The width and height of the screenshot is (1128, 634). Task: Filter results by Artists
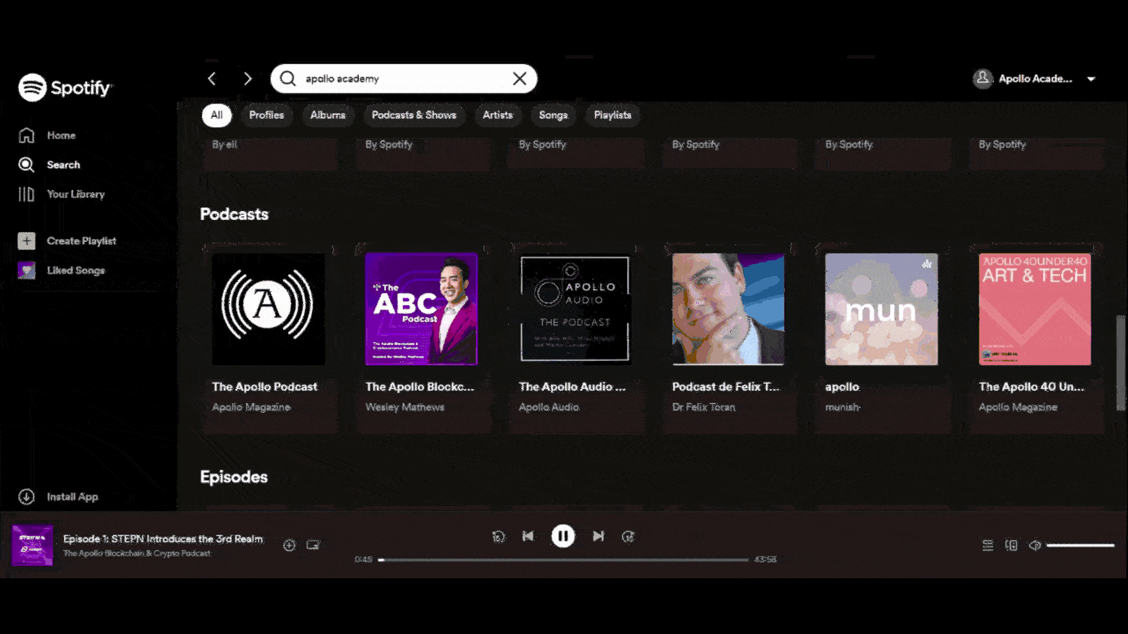point(498,115)
